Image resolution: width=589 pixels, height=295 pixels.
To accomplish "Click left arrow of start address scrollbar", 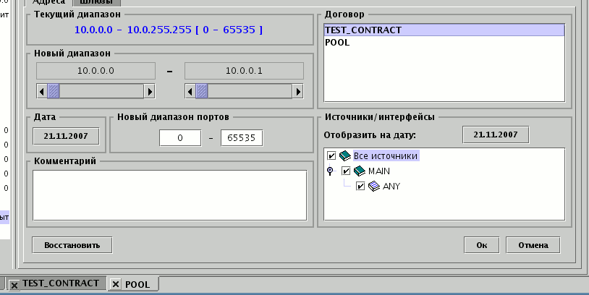I will [x=42, y=92].
